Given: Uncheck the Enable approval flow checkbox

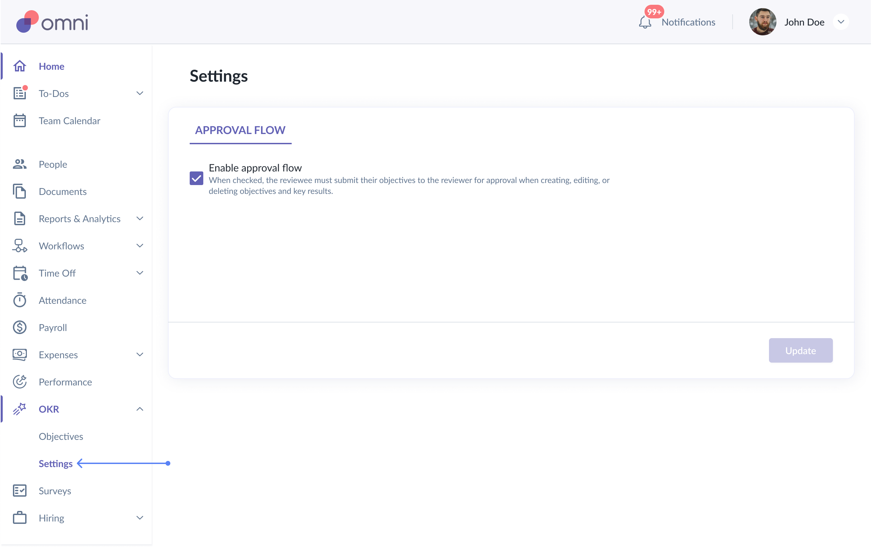Looking at the screenshot, I should pyautogui.click(x=196, y=178).
